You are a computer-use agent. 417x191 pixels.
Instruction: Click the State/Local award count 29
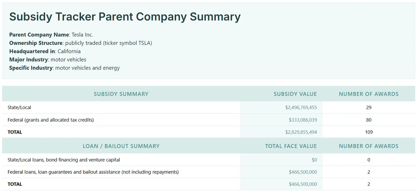point(369,108)
